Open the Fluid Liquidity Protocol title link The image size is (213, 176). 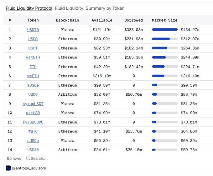tap(29, 8)
